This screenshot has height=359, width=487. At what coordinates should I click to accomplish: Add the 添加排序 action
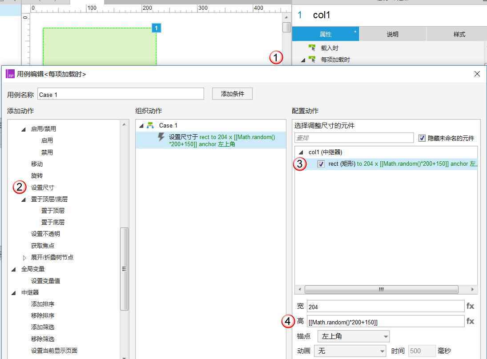click(x=43, y=304)
